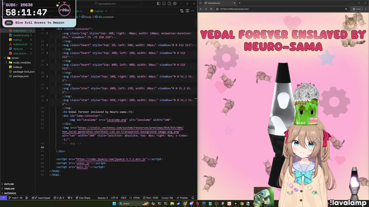Open main.js in the client folder

coord(17,40)
